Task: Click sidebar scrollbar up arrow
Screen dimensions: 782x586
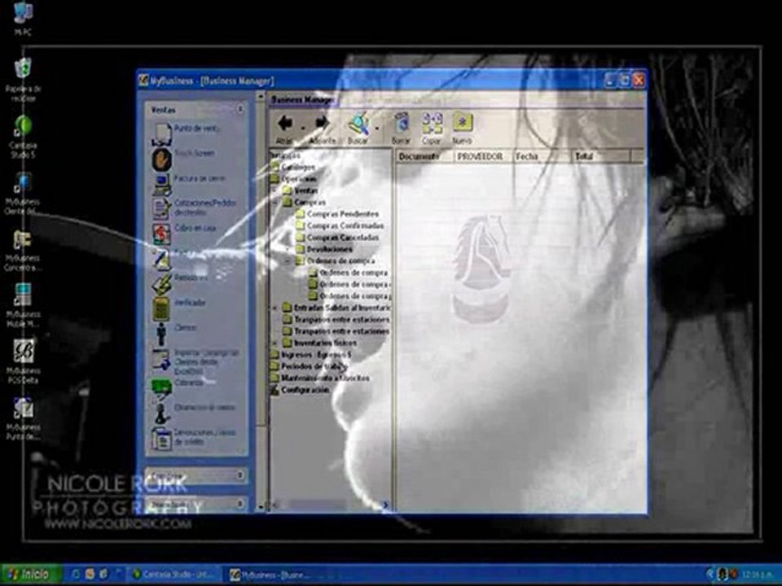Action: point(261,97)
